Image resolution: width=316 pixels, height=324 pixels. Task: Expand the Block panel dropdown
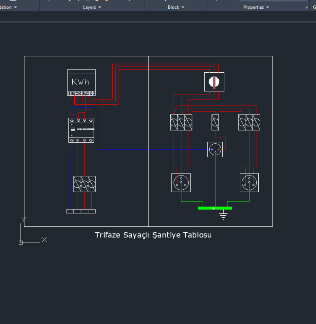tap(176, 7)
